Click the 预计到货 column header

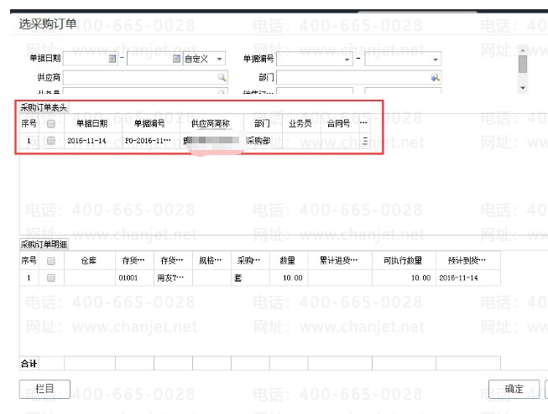(x=467, y=261)
